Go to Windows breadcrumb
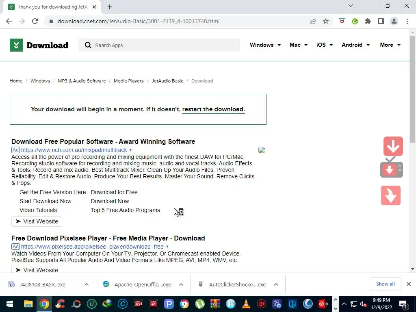Screen dimensions: 416x312 [x=40, y=81]
